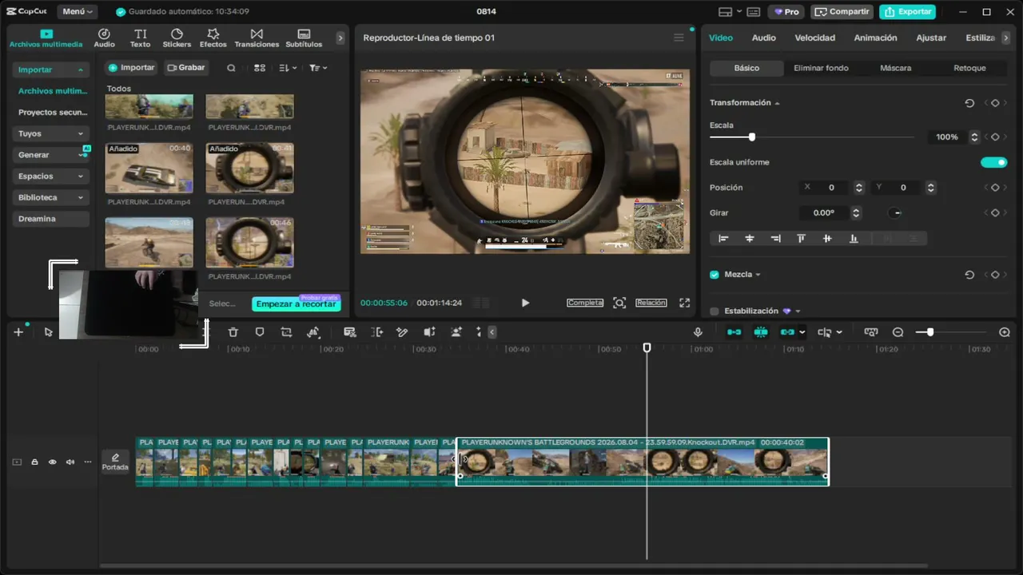1023x575 pixels.
Task: Enter fullscreen preview mode
Action: click(684, 303)
